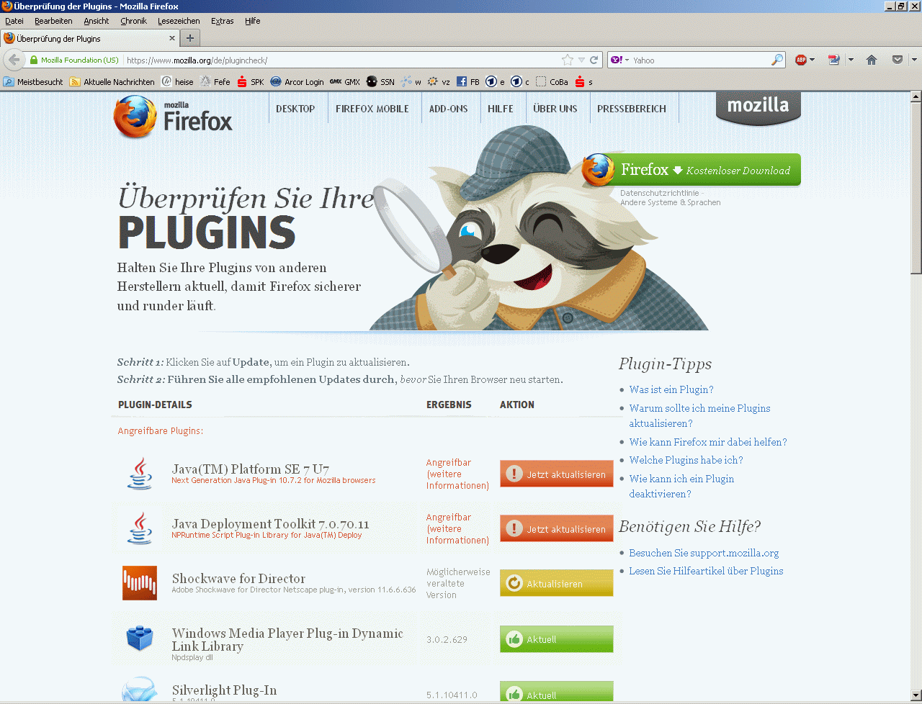Open the CoBa bookmark
The image size is (922, 704).
(552, 82)
